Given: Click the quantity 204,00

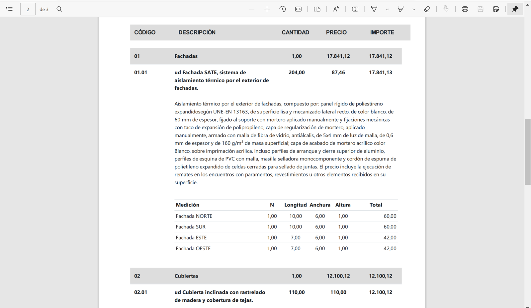Looking at the screenshot, I should tap(297, 72).
